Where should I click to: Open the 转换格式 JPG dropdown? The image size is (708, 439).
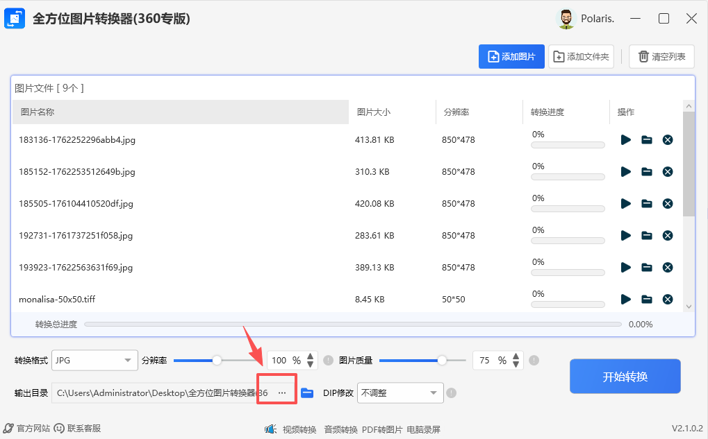[x=94, y=360]
